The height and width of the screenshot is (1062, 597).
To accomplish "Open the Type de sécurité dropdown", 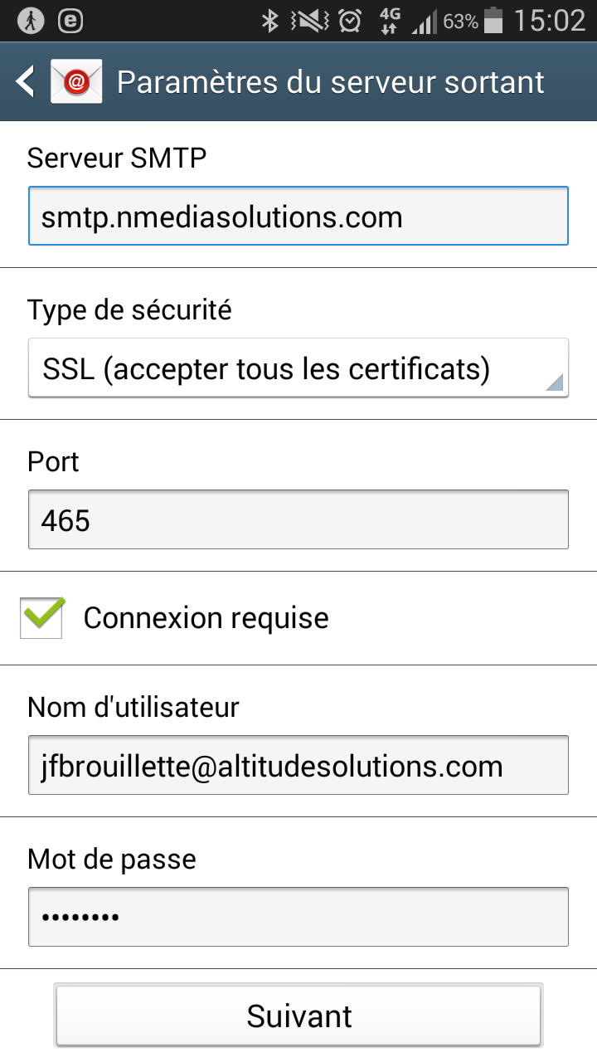I will pos(298,368).
